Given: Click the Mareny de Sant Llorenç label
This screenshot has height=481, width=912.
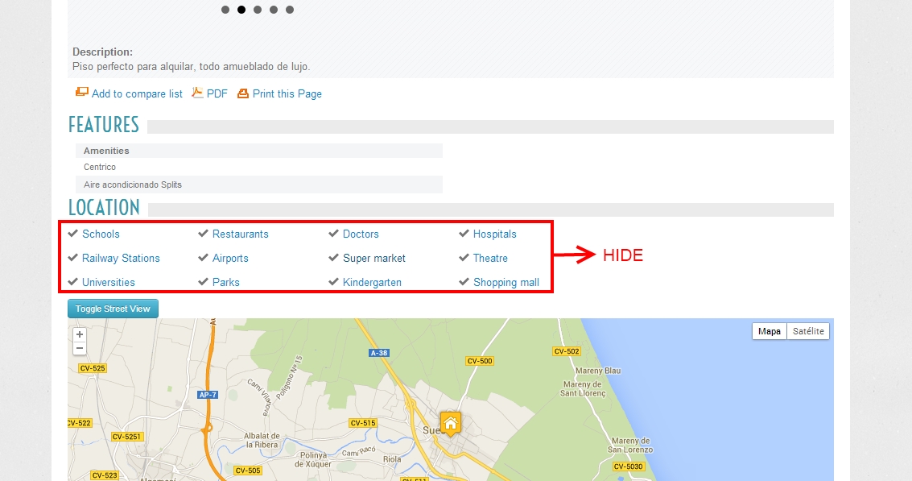Looking at the screenshot, I should point(583,389).
